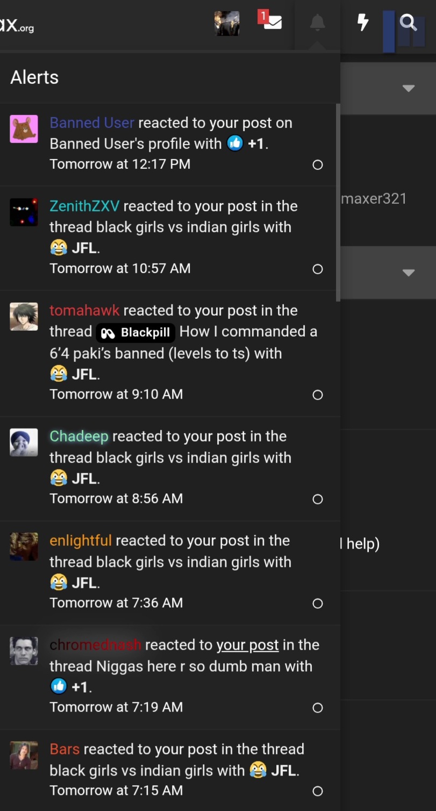Click tomahawk's anime avatar
The height and width of the screenshot is (811, 436).
point(24,317)
